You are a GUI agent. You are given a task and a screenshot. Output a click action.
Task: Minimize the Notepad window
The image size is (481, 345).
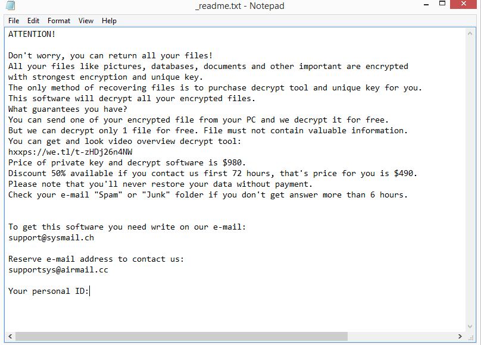pos(426,4)
